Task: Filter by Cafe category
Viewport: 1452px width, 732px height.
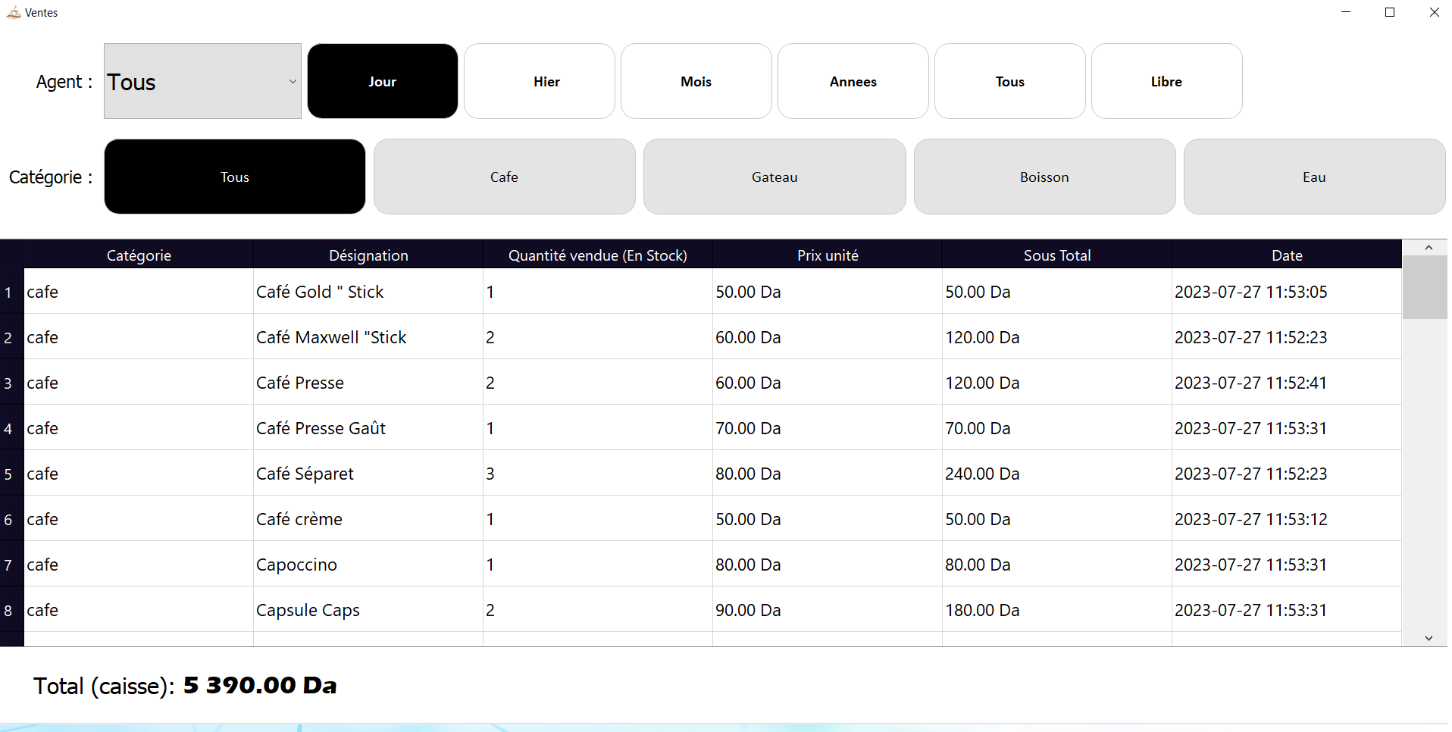Action: tap(504, 177)
